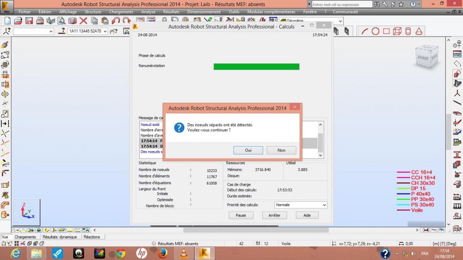Open the Résultats menu
Screen dimensions: 463x260
pos(171,12)
